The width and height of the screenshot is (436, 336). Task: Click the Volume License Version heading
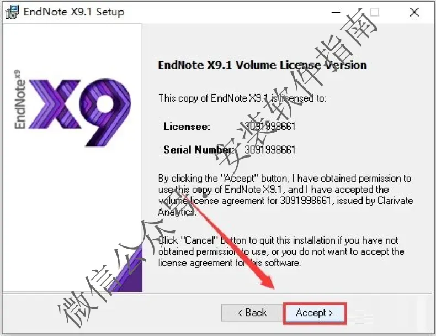pos(262,65)
